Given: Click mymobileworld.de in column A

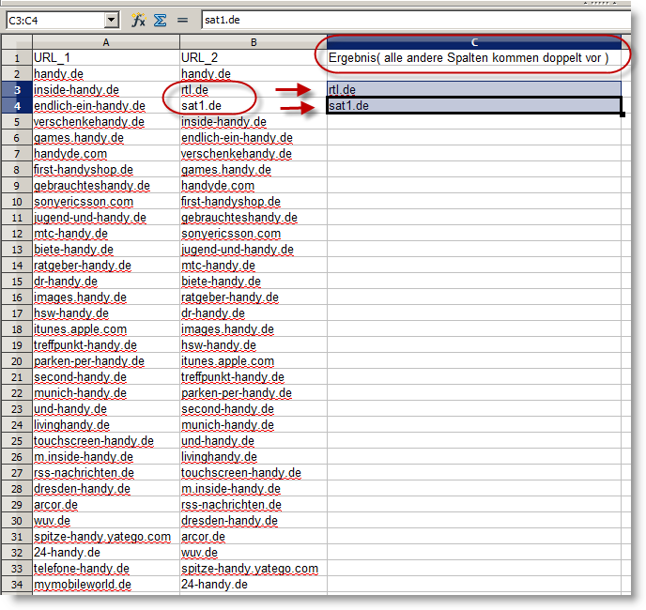Looking at the screenshot, I should [106, 585].
